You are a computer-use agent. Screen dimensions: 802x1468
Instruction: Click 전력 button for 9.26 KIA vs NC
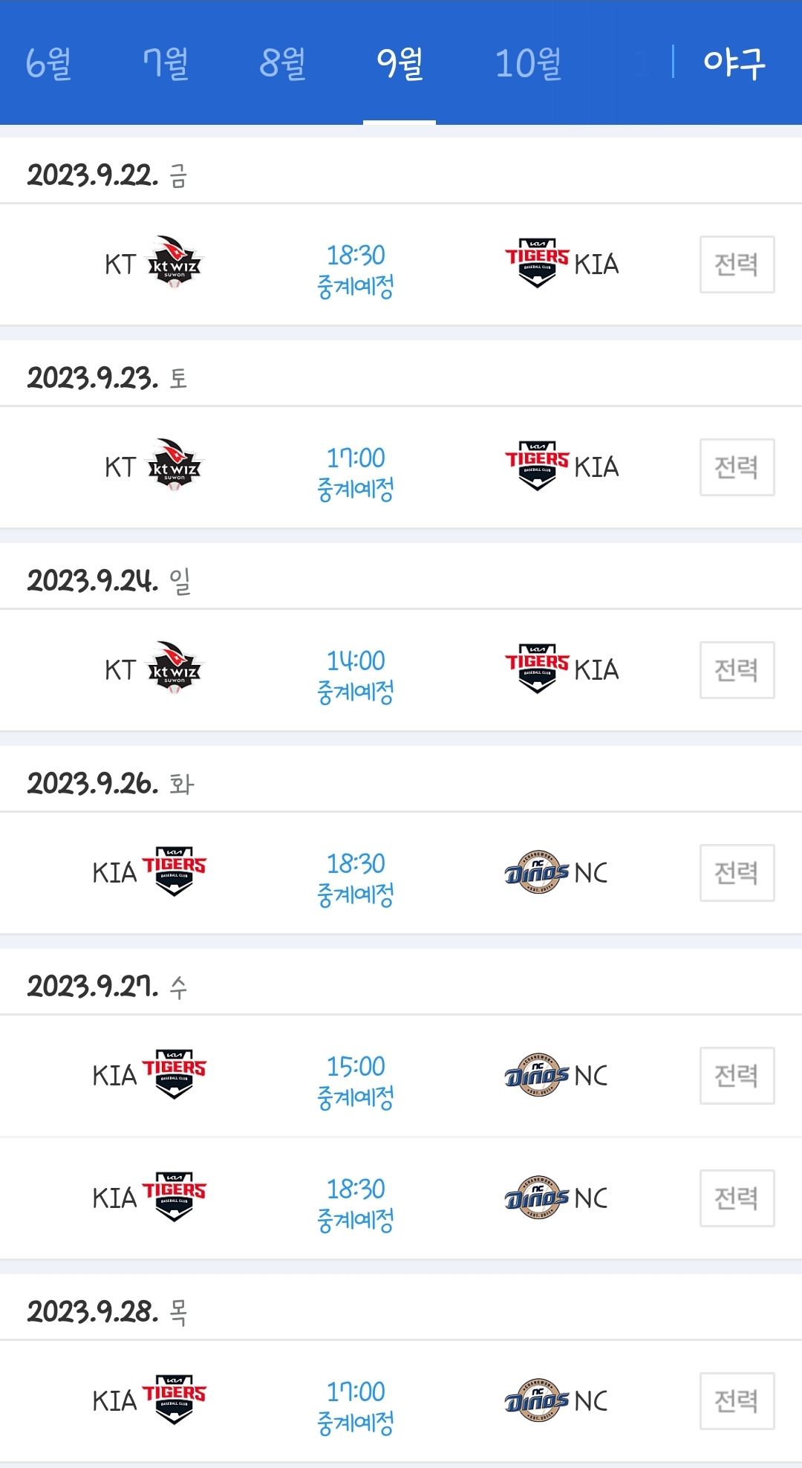pos(737,873)
